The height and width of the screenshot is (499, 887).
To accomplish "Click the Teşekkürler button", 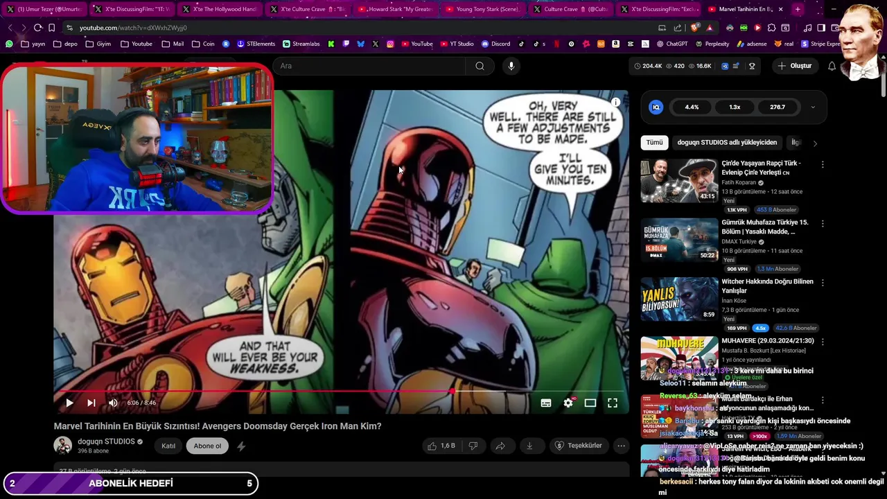I will click(578, 446).
